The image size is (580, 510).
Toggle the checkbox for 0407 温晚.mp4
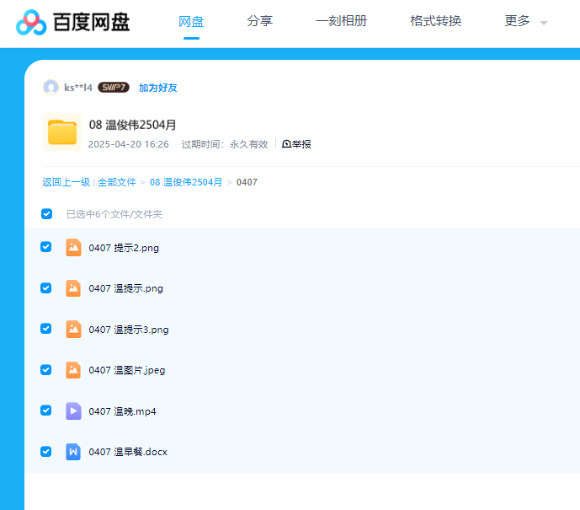tap(46, 411)
